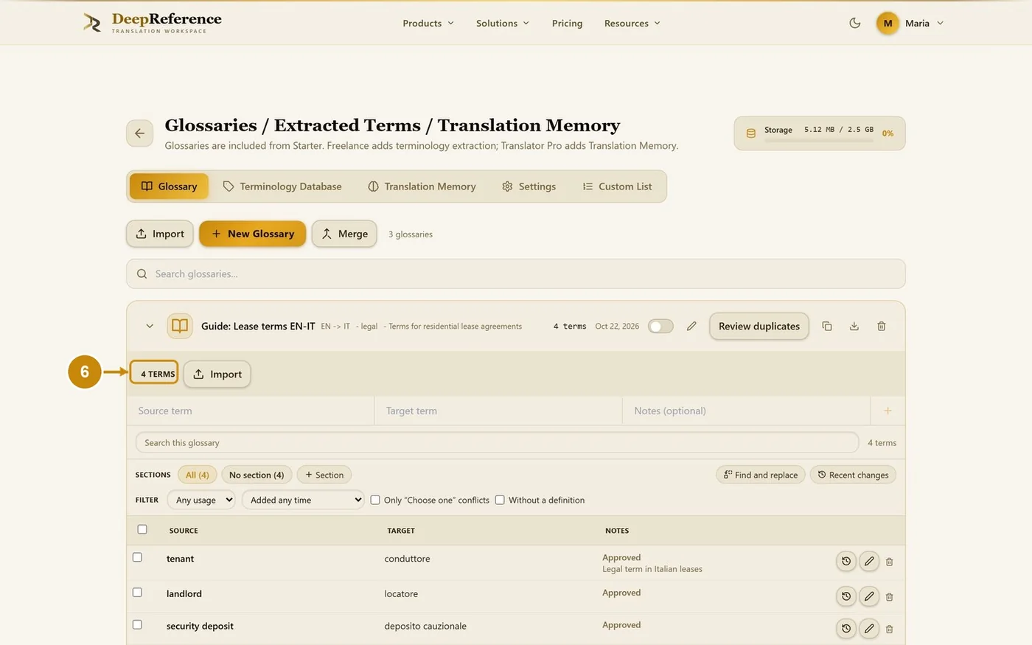The height and width of the screenshot is (645, 1032).
Task: Check Without a definition filter
Action: click(x=500, y=500)
